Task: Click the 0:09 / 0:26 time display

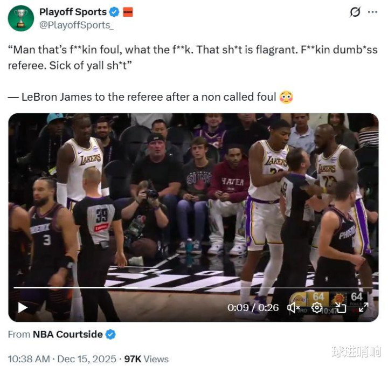Action: (253, 308)
